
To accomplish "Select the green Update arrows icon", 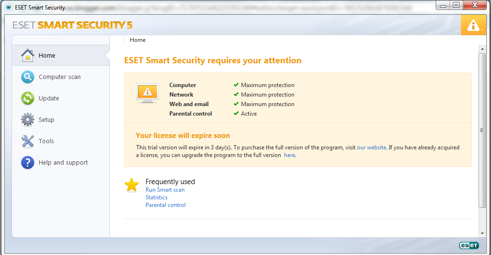I will click(28, 98).
